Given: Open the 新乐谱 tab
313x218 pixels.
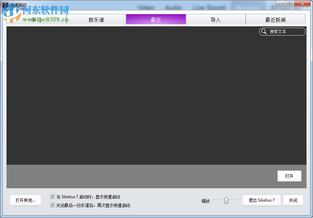Looking at the screenshot, I should [x=96, y=19].
